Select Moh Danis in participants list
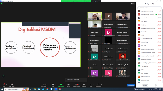The image size is (163, 91). coord(150,45)
